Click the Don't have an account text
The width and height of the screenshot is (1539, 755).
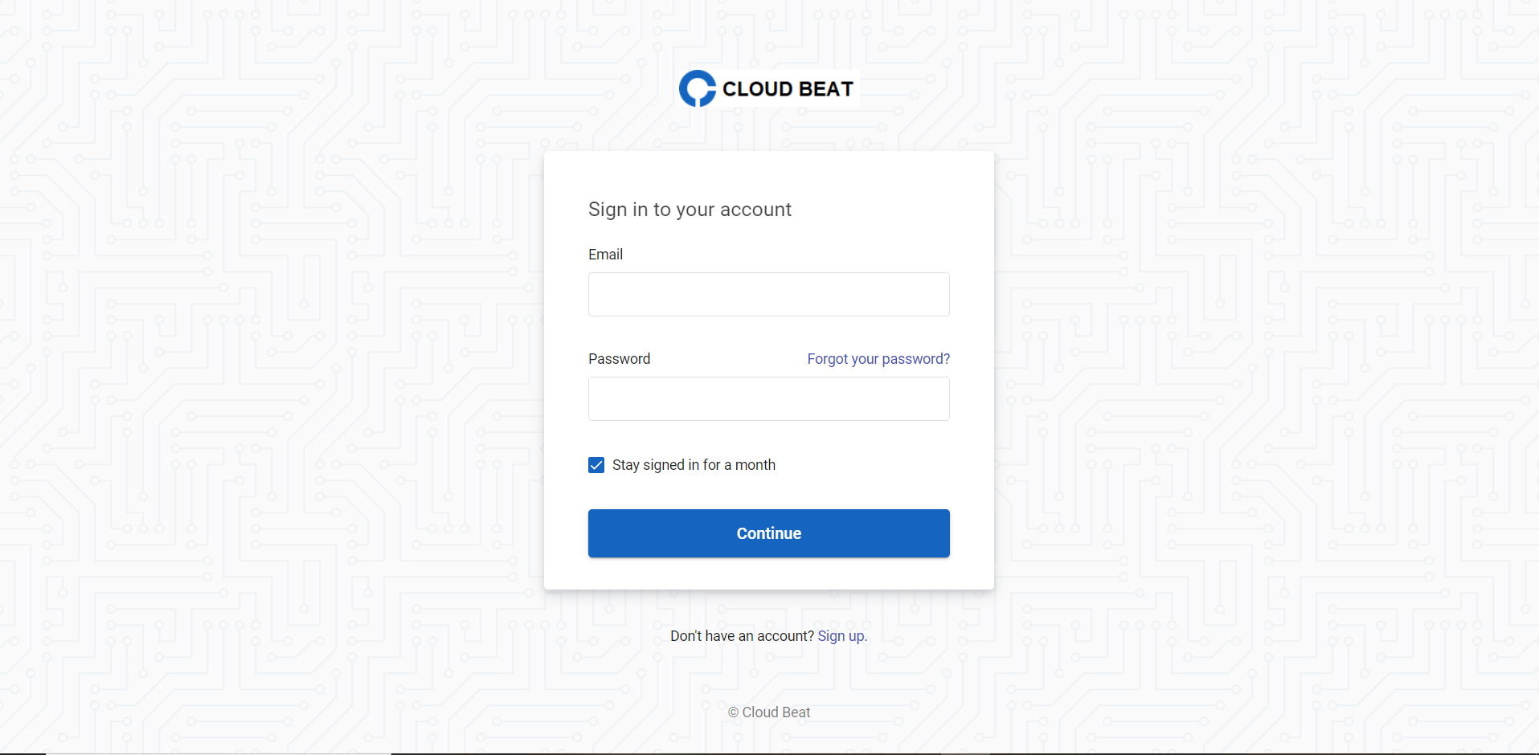pyautogui.click(x=742, y=636)
